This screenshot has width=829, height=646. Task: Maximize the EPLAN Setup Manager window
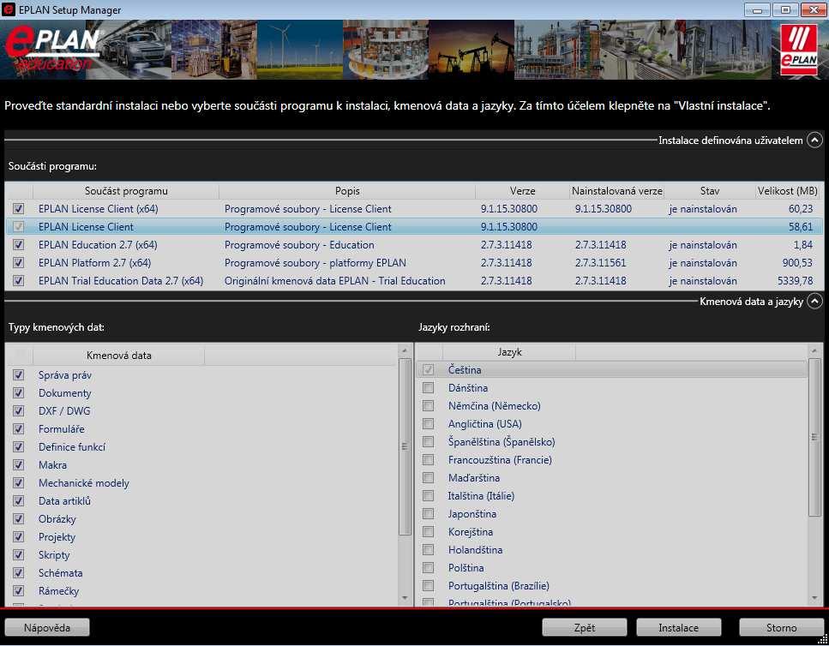tap(785, 10)
